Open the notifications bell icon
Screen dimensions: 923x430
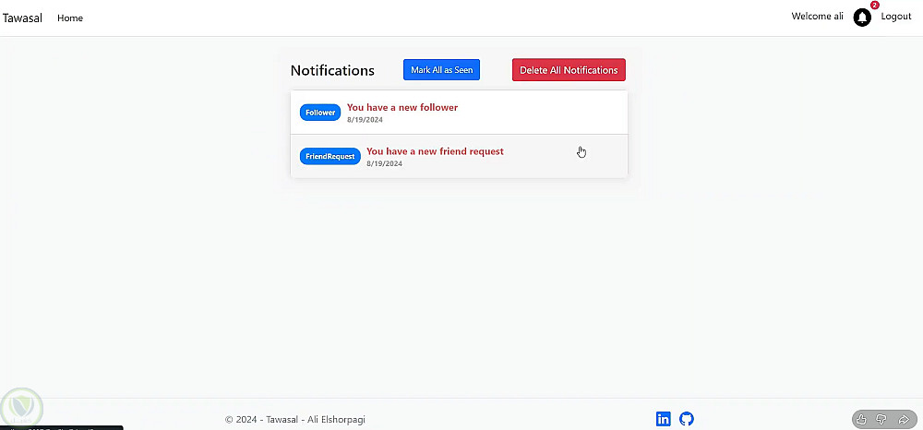click(x=862, y=18)
